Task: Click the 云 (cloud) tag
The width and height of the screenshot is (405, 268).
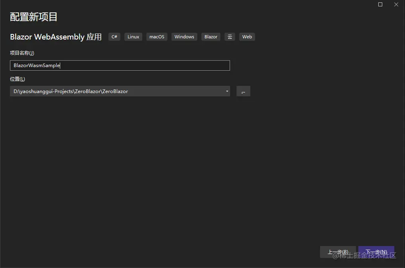Action: 230,37
